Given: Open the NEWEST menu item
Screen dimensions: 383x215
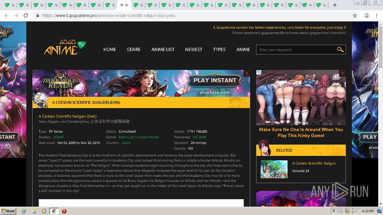Looking at the screenshot, I should click(194, 50).
